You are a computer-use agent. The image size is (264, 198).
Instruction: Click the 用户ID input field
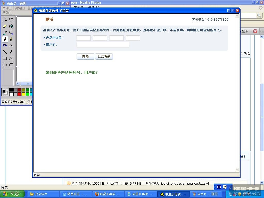pyautogui.click(x=103, y=45)
